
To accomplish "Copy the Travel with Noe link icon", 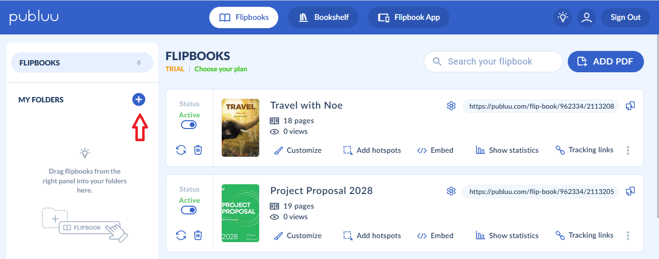I will (630, 106).
